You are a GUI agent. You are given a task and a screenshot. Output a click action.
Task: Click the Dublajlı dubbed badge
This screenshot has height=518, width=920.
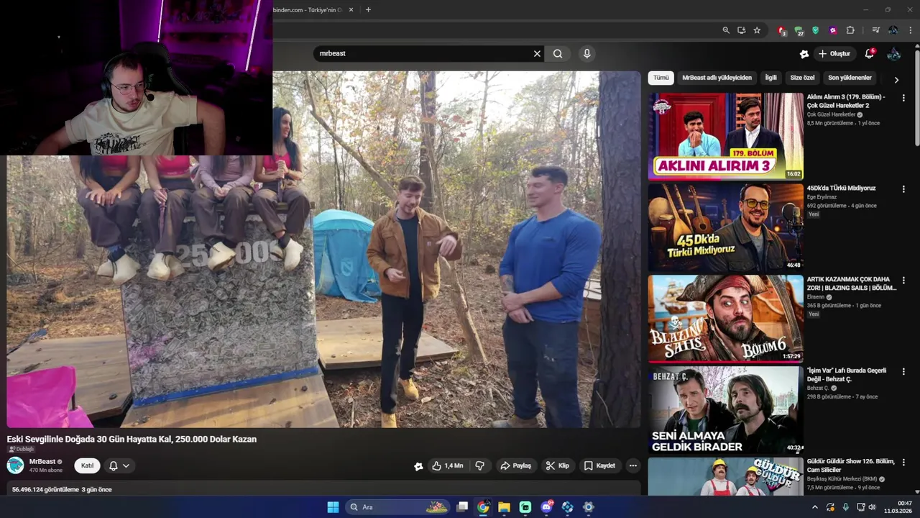[x=22, y=449]
